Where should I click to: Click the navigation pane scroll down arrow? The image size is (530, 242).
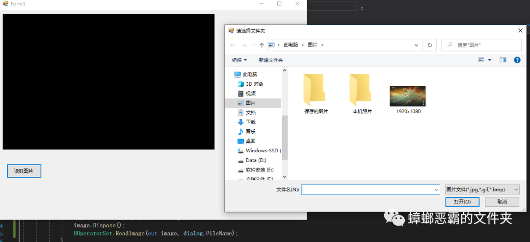coord(284,176)
